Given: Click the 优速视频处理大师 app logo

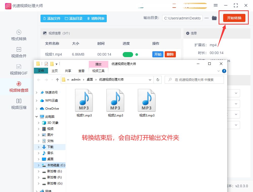Looking at the screenshot, I should coord(8,6).
